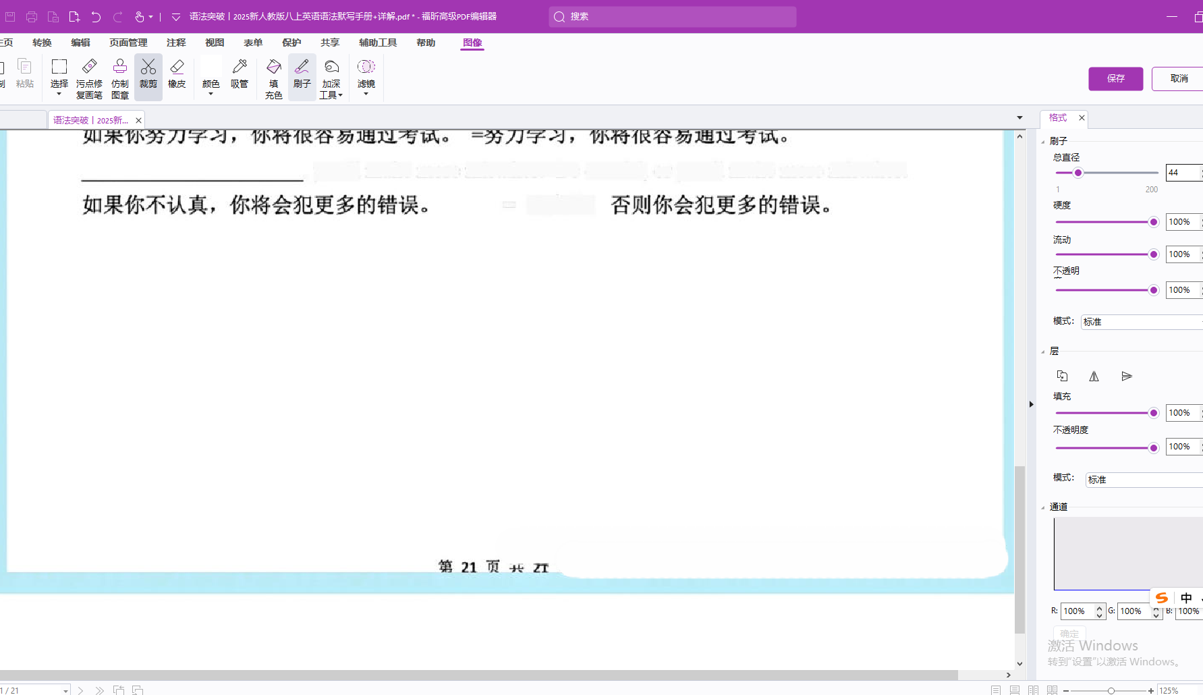Viewport: 1203px width, 695px height.
Task: Select the Paint Bucket fill (填充色) tool
Action: click(273, 77)
